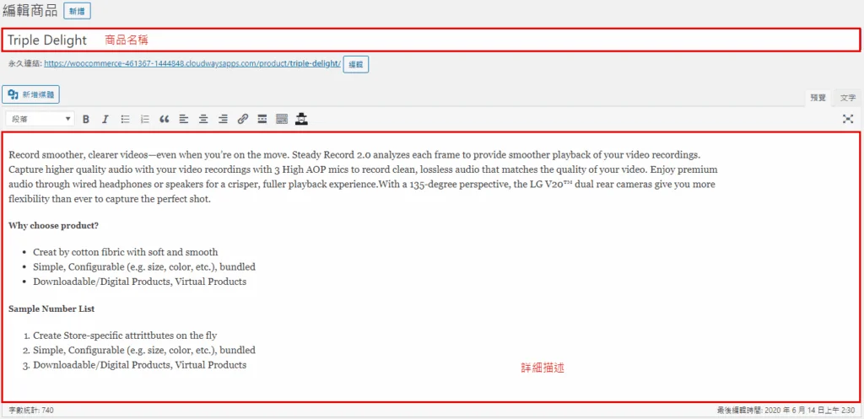Open the paragraph format dropdown

(x=40, y=119)
